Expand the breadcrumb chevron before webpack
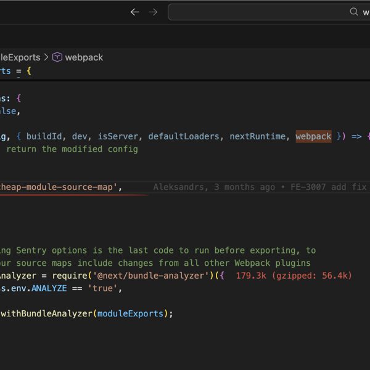370x370 pixels. pyautogui.click(x=46, y=57)
